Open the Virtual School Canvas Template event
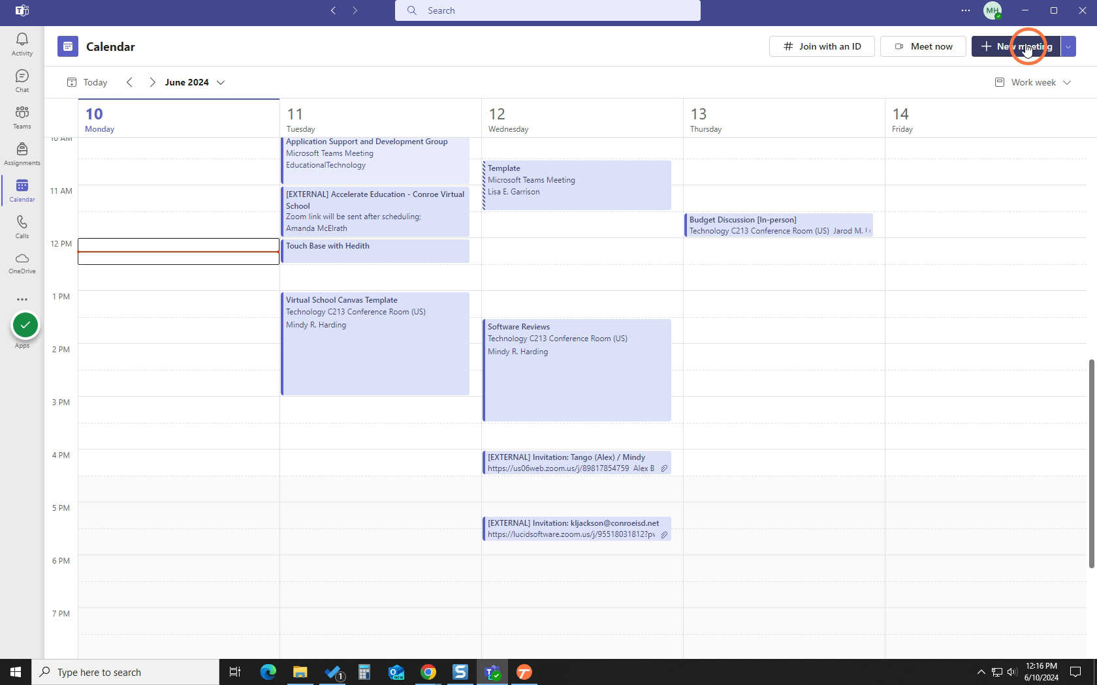Image resolution: width=1097 pixels, height=685 pixels. [x=375, y=344]
